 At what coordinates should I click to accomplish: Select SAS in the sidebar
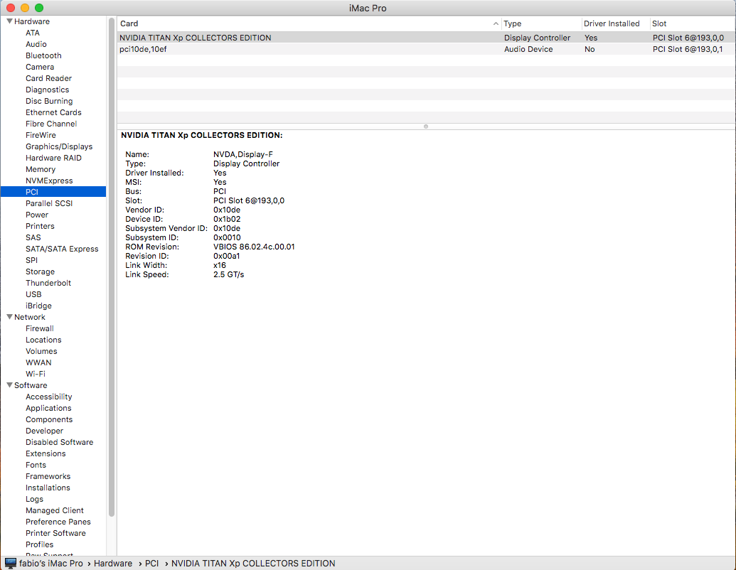tap(33, 237)
